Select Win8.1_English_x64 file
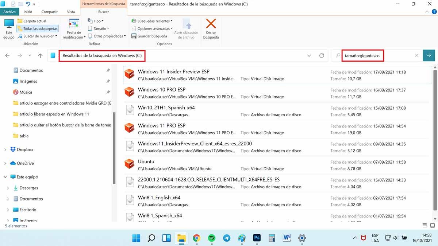 click(278, 201)
